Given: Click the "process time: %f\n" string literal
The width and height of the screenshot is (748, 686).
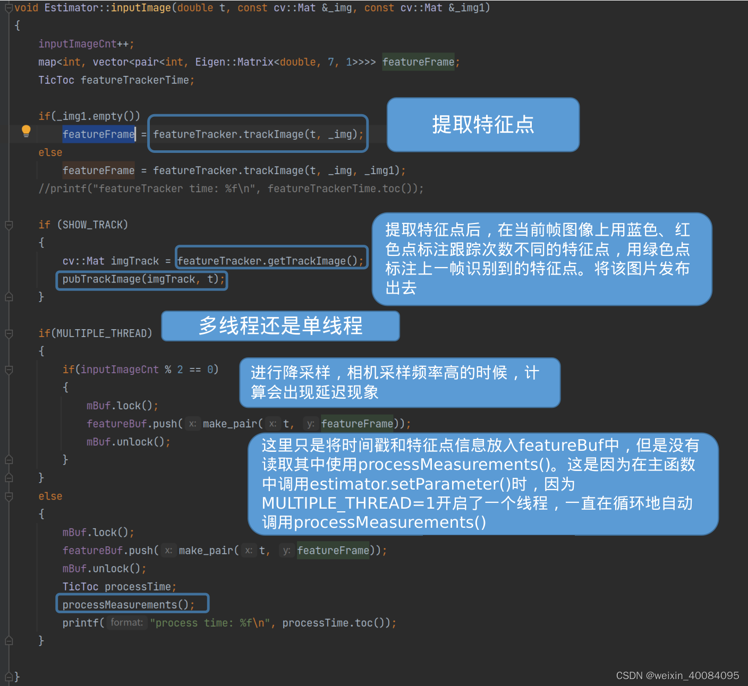Looking at the screenshot, I should pos(210,623).
